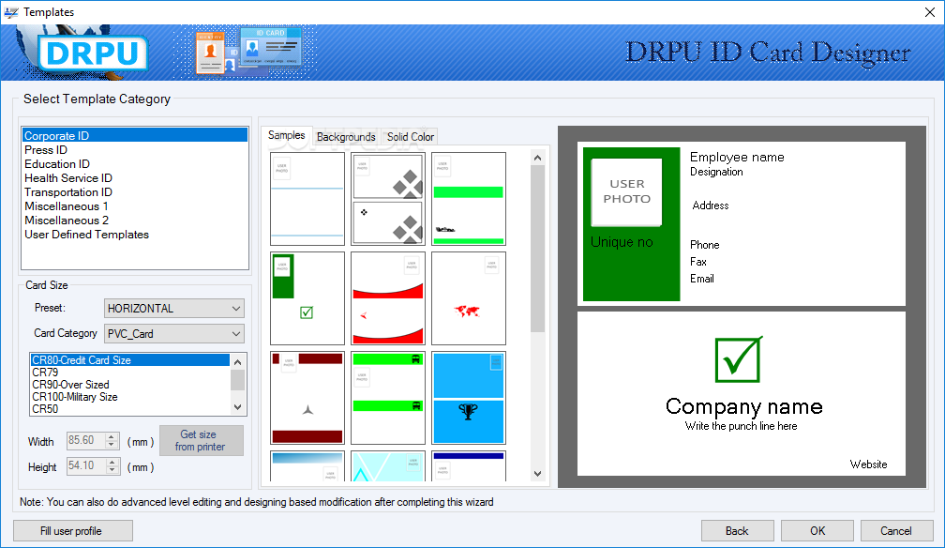Select the blue lines sample template
This screenshot has height=548, width=945.
[x=307, y=199]
